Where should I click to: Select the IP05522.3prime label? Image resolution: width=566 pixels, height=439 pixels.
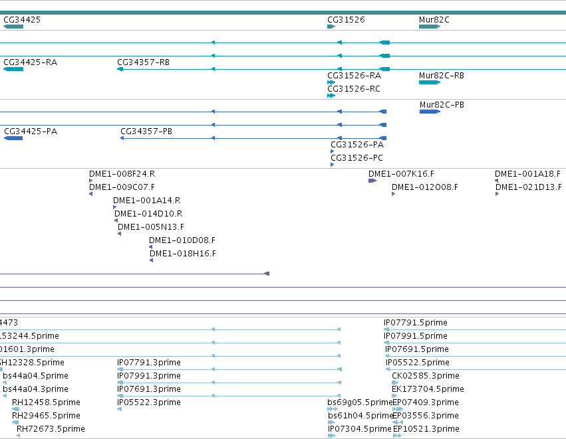pos(149,402)
